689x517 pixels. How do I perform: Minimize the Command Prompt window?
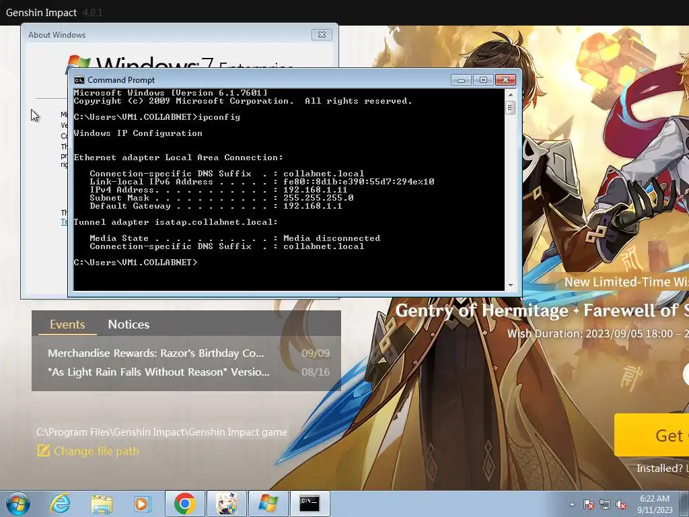tap(461, 79)
